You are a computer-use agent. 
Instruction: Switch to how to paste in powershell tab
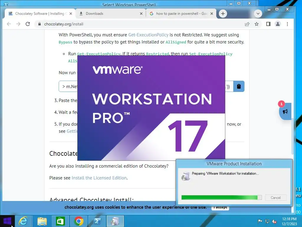pyautogui.click(x=182, y=14)
